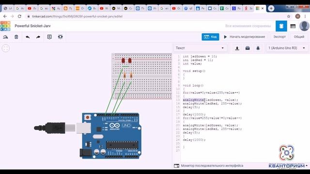The width and height of the screenshot is (310, 174).
Task: Switch to the Yandex browser tab
Action: point(248,8)
